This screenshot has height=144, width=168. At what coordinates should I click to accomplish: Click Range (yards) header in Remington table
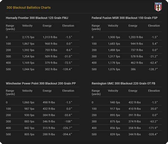(96, 92)
